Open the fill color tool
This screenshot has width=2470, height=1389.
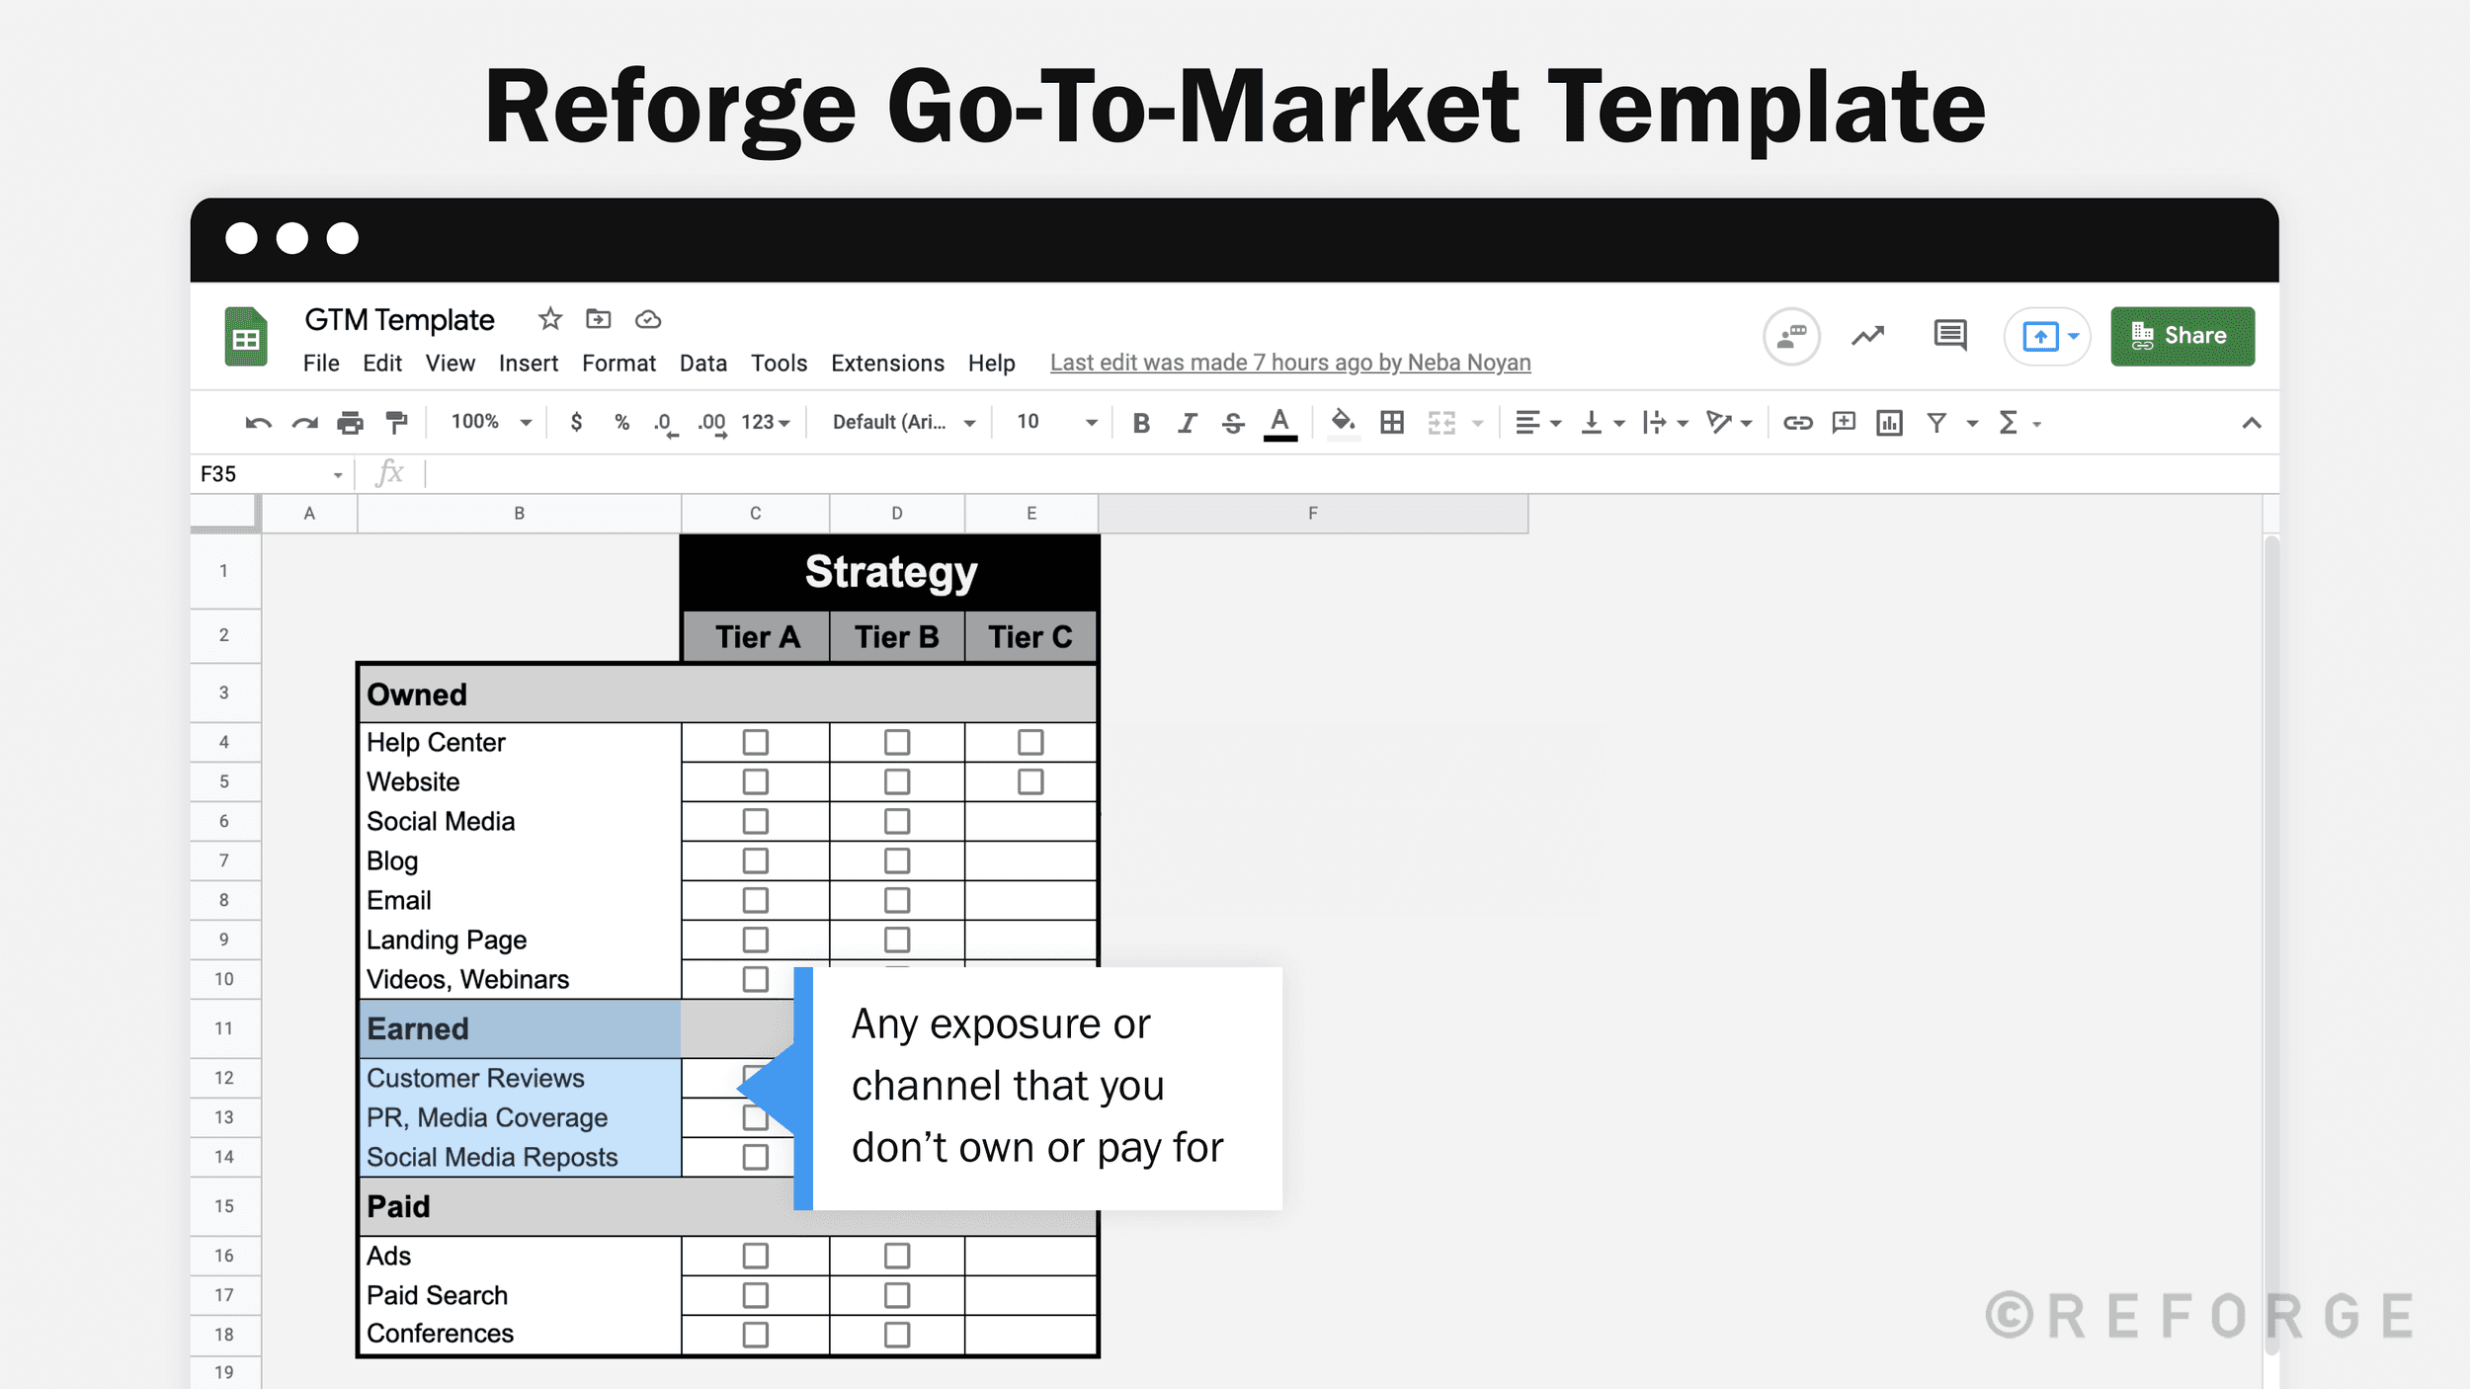(x=1343, y=422)
